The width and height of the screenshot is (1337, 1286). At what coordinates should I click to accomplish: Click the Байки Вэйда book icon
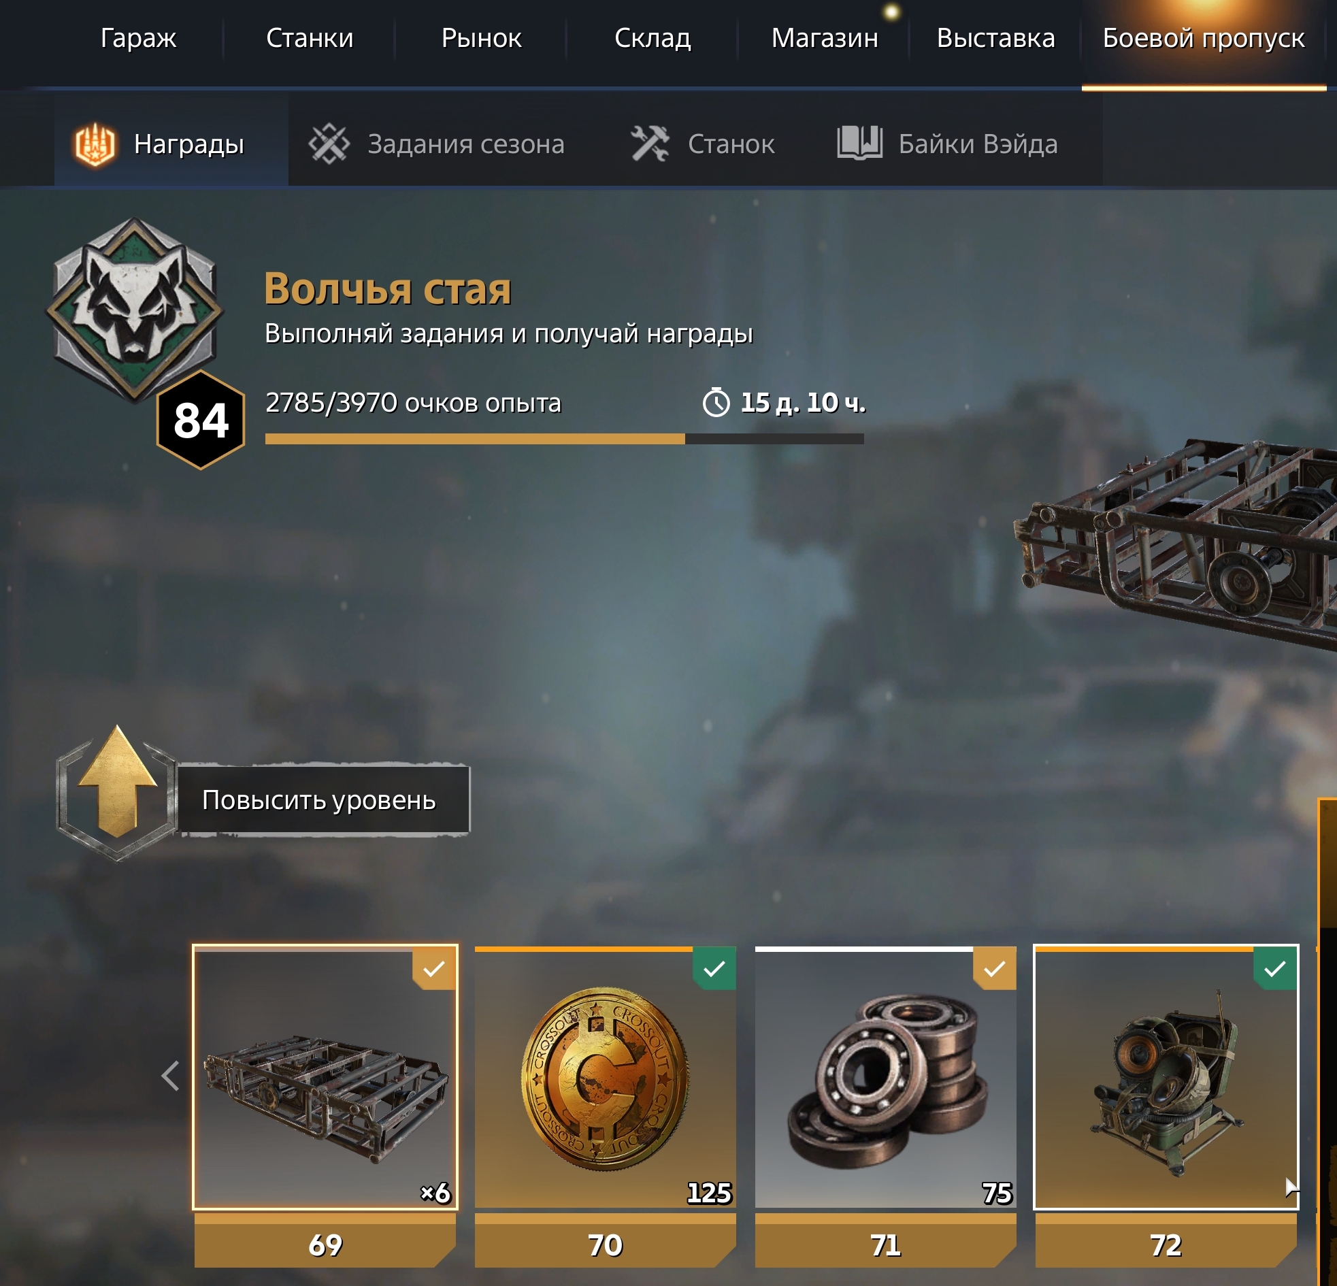click(859, 144)
